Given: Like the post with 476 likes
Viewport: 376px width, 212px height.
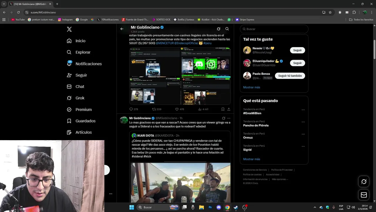Looking at the screenshot, I should pyautogui.click(x=177, y=109).
